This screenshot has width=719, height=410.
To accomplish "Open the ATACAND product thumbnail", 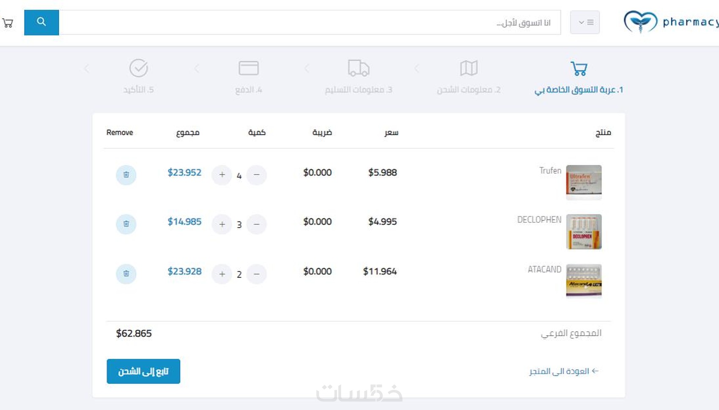I will 584,281.
